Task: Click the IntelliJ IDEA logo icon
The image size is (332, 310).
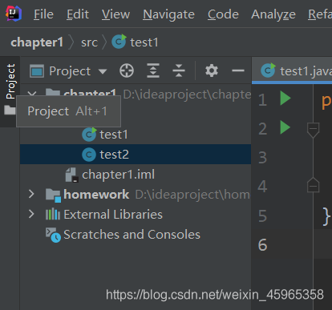Action: (x=14, y=14)
